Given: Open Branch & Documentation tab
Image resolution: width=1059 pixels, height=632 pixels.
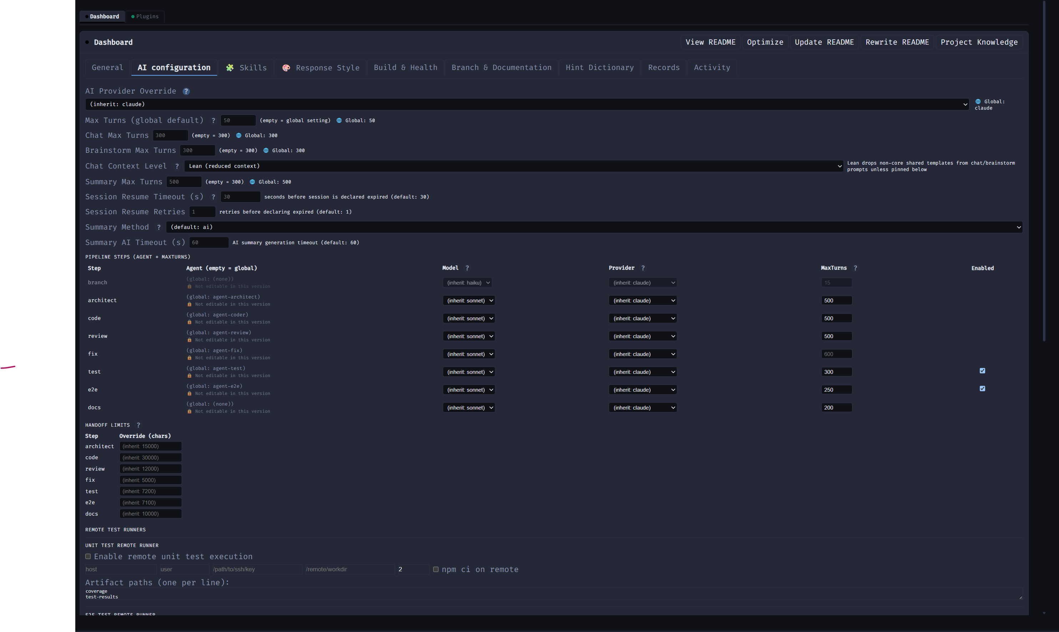Looking at the screenshot, I should coord(501,68).
